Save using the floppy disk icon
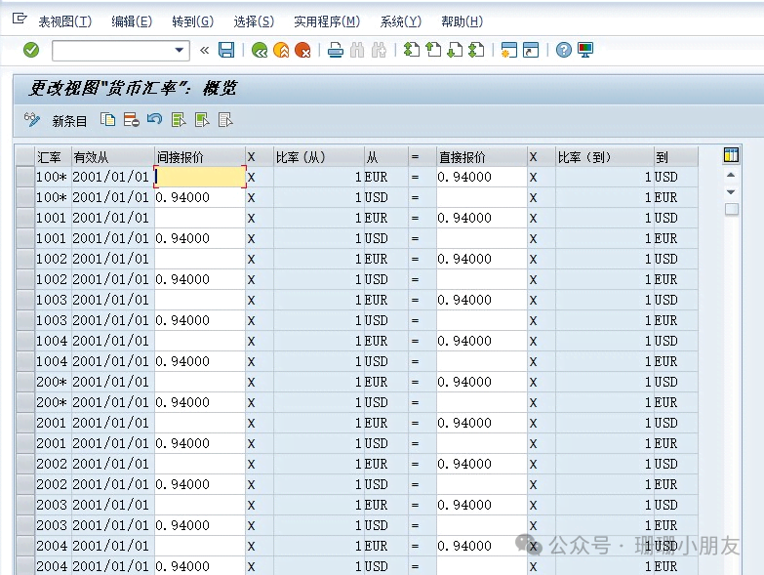The image size is (764, 575). coord(226,50)
